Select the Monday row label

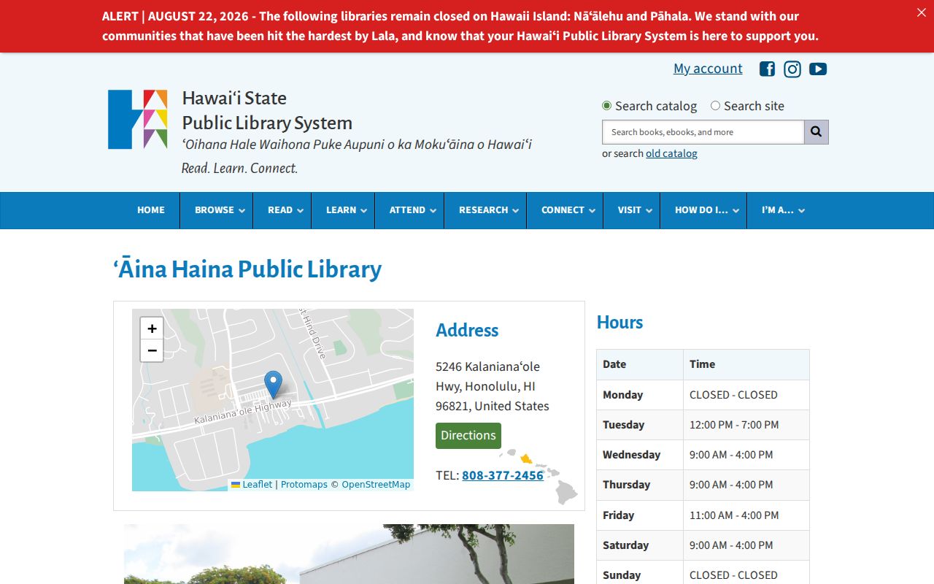pyautogui.click(x=622, y=395)
